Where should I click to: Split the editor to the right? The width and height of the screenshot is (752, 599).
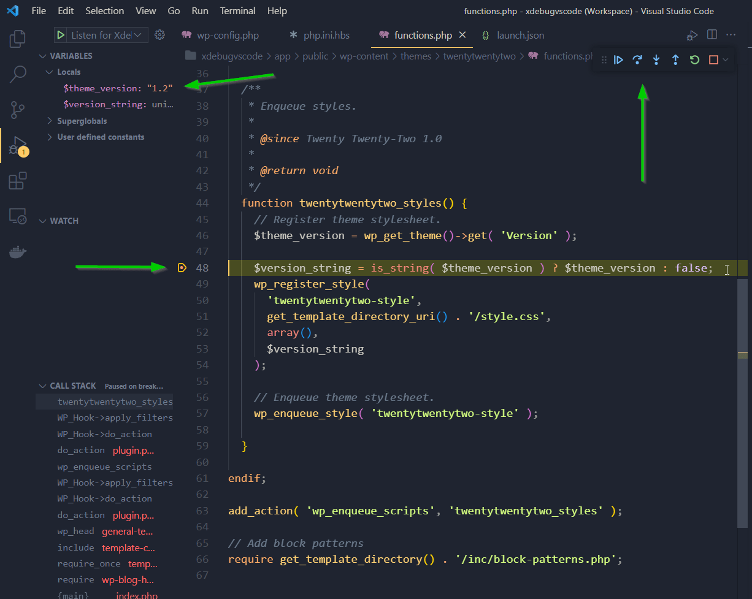pos(712,35)
